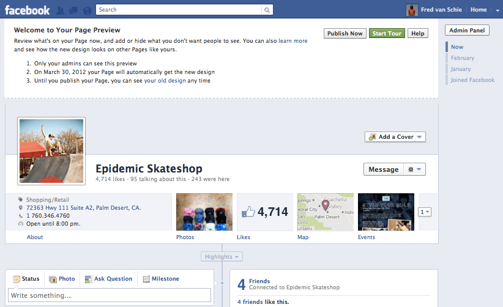Image resolution: width=503 pixels, height=307 pixels.
Task: Click the map pin on the Map thumbnail
Action: 326,205
